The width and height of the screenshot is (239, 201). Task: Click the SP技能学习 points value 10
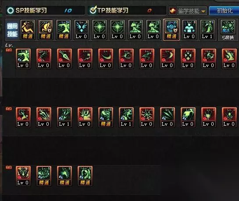coord(68,11)
